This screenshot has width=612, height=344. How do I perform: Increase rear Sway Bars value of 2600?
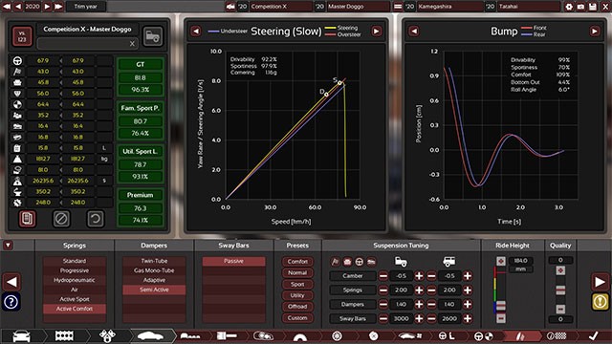coord(468,318)
